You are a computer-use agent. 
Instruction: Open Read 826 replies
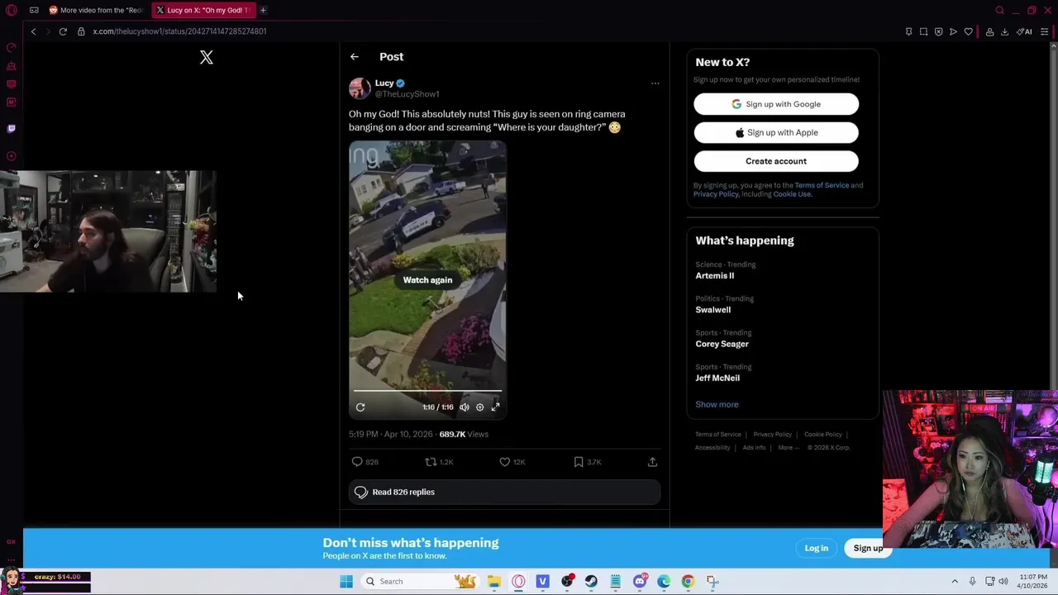(504, 492)
